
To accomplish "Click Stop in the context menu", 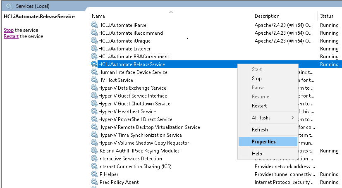I will [x=257, y=79].
